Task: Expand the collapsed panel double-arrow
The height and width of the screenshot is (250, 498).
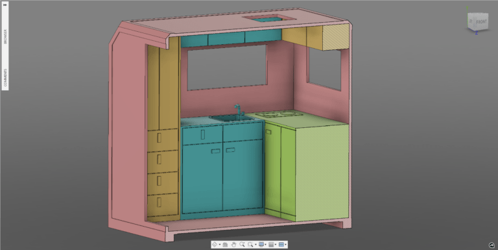Action: click(5, 5)
